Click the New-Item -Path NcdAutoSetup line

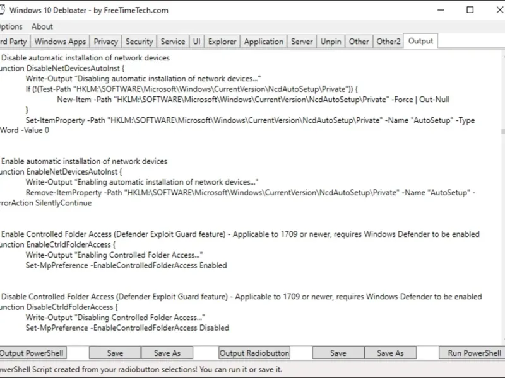coord(253,100)
